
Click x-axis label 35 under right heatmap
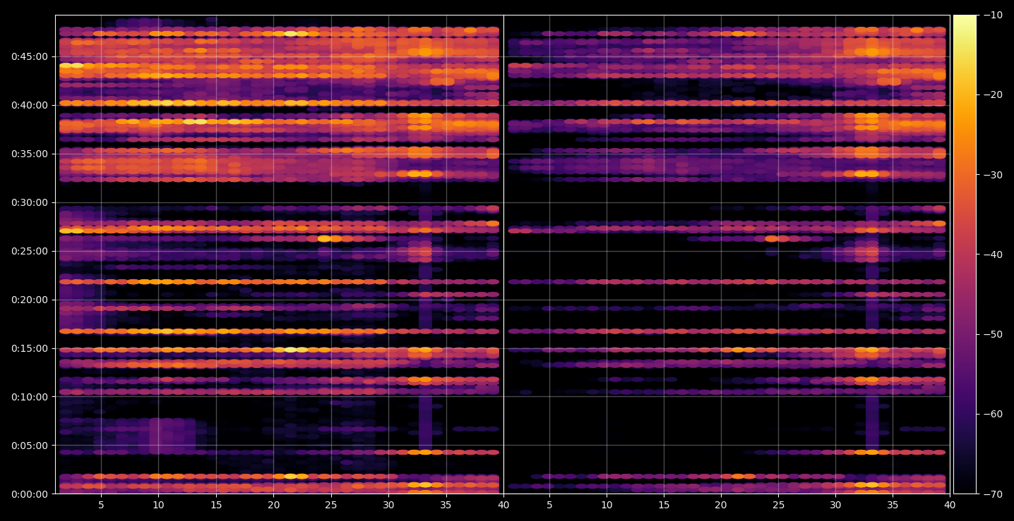tap(893, 505)
